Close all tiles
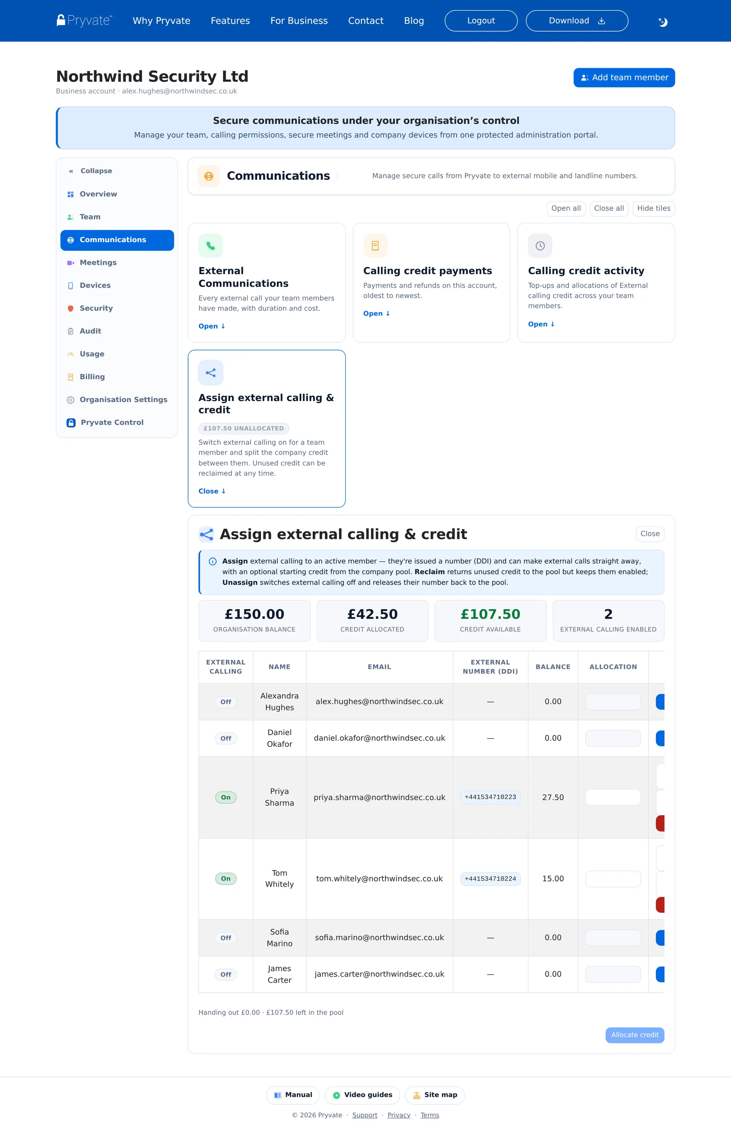The height and width of the screenshot is (1130, 731). 609,208
